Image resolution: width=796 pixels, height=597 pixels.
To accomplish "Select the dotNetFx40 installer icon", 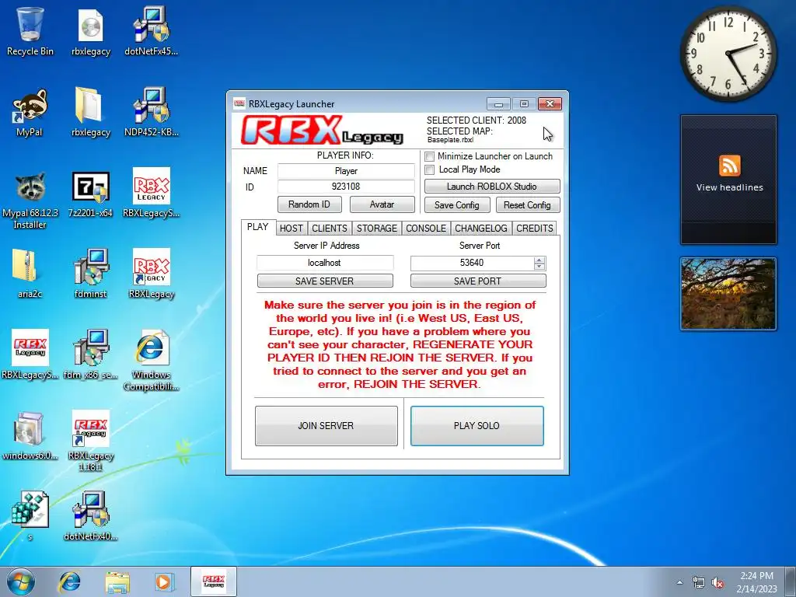I will 90,516.
